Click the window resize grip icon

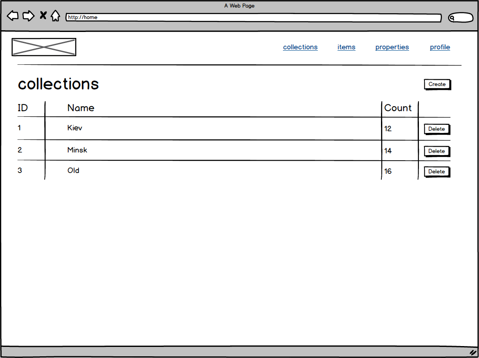[x=473, y=352]
